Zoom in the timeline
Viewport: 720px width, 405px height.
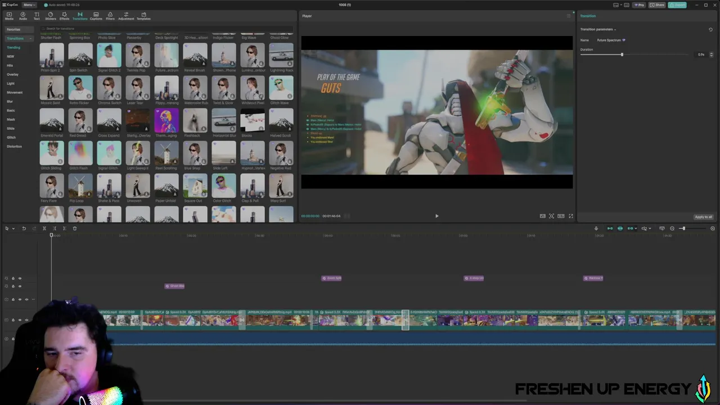point(713,228)
